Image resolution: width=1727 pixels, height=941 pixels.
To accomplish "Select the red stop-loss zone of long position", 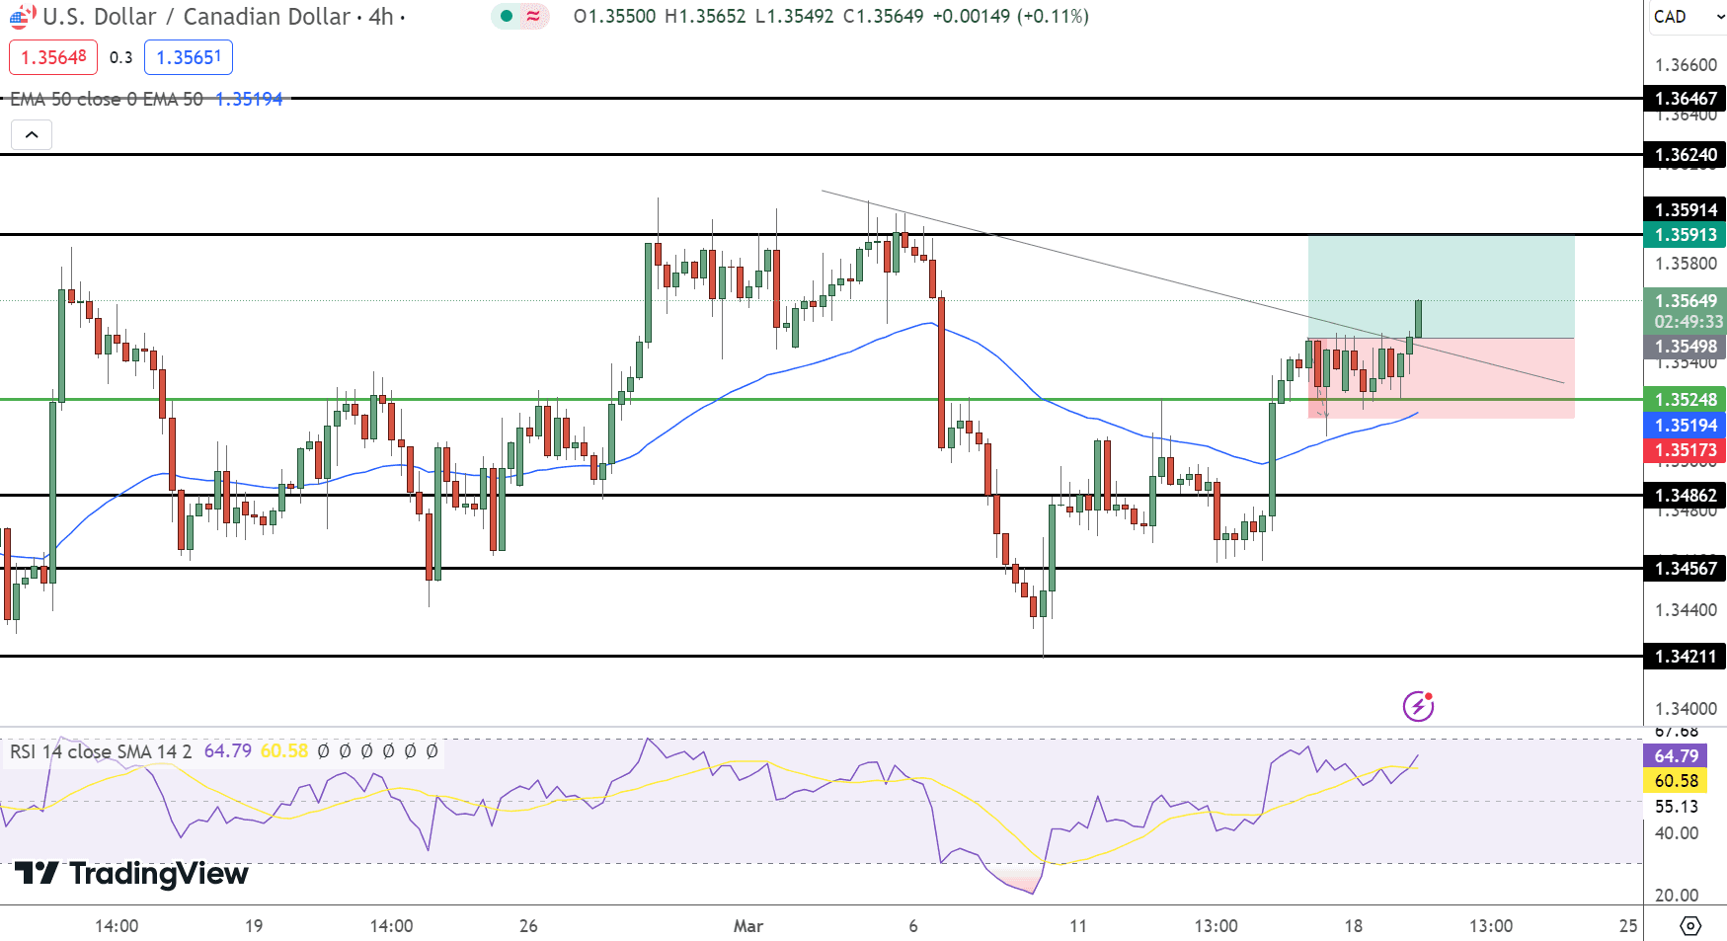I will click(x=1441, y=378).
